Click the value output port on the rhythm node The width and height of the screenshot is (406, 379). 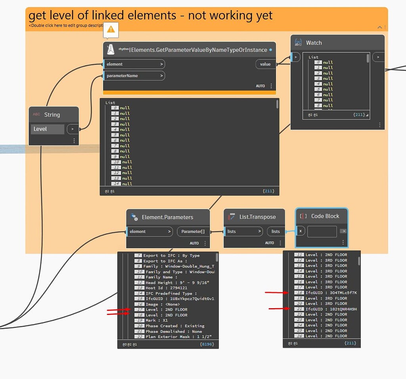tap(265, 64)
